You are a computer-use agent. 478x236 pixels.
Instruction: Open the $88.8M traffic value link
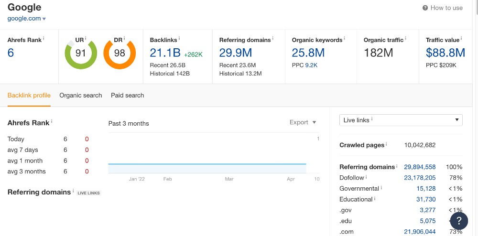445,53
